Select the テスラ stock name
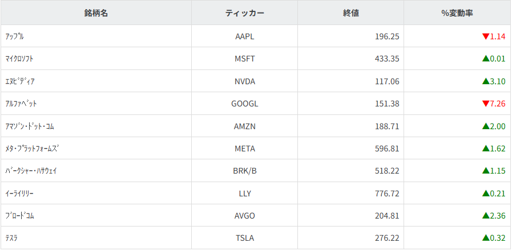This screenshot has height=251, width=512. pos(11,238)
